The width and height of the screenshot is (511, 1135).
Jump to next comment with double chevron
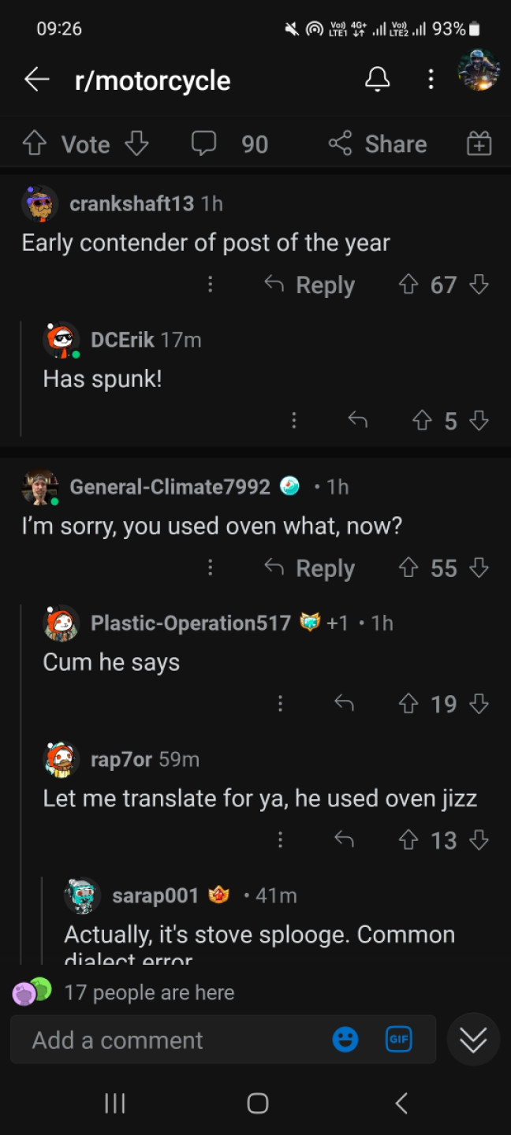[473, 1040]
